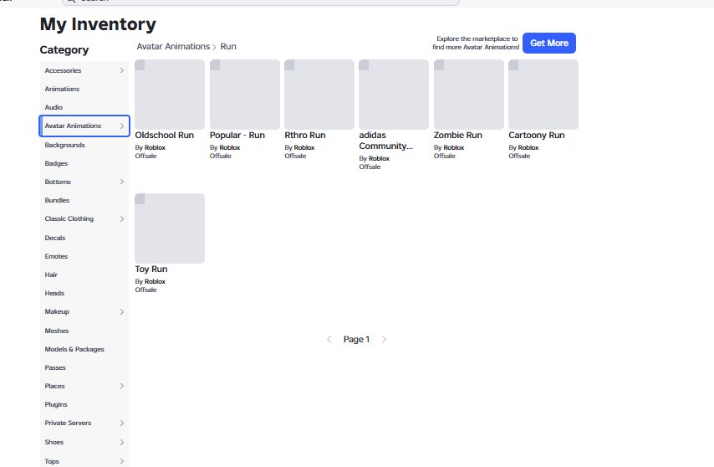
Task: Expand the Tops category chevron
Action: 121,461
